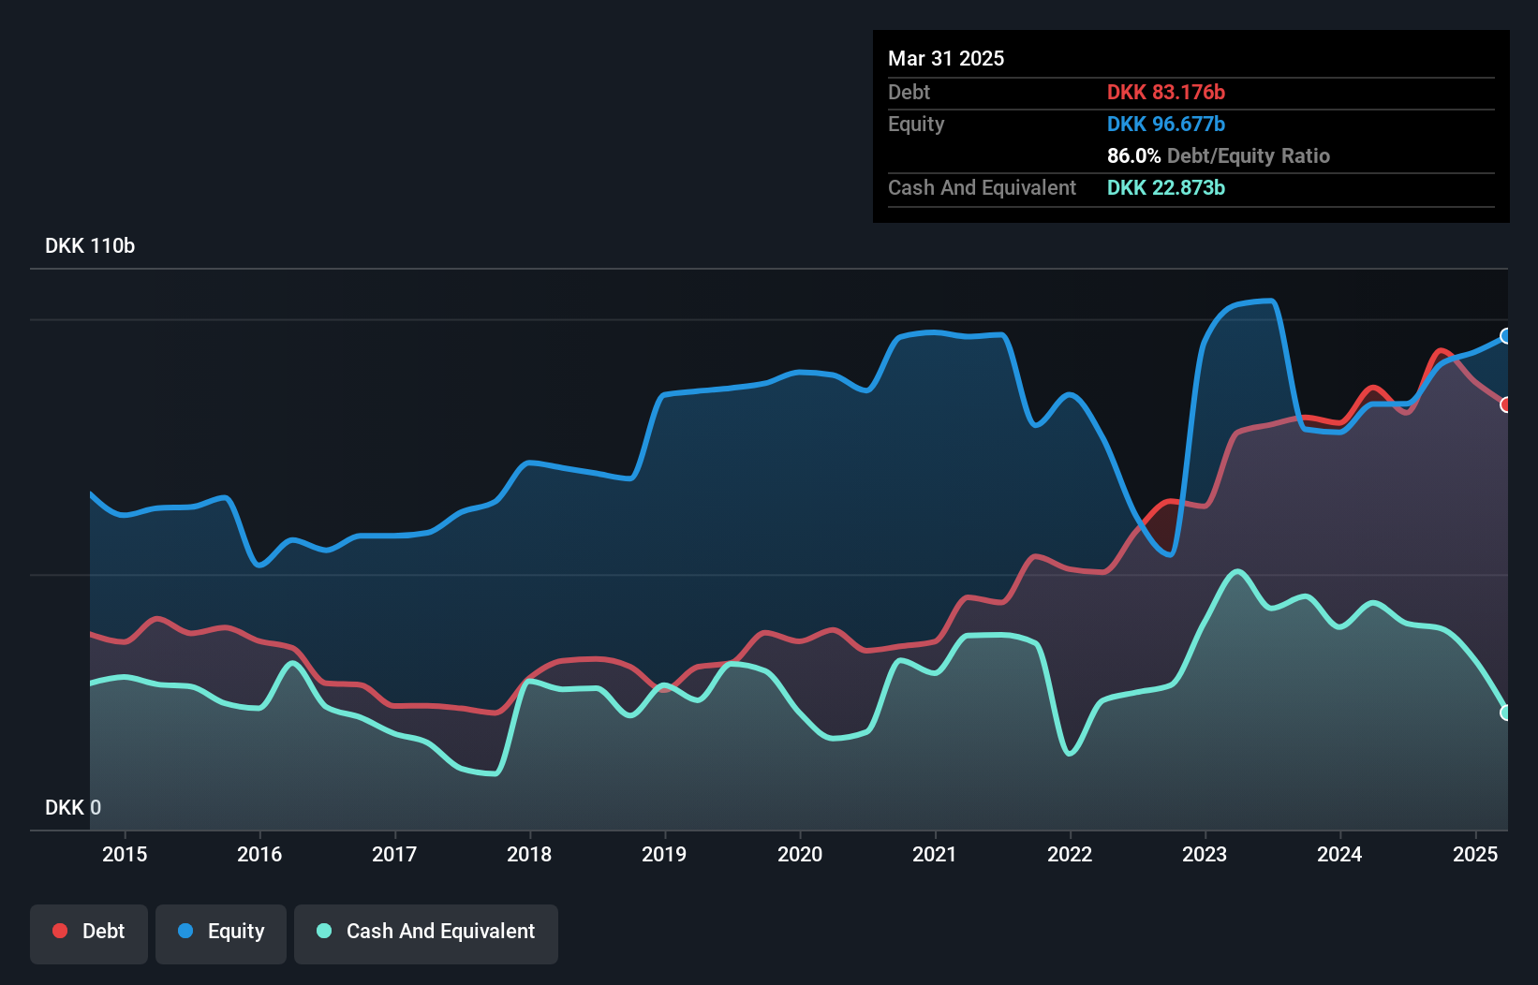This screenshot has height=985, width=1538.
Task: Click the 86.0% Debt/Equity Ratio text
Action: (1218, 155)
